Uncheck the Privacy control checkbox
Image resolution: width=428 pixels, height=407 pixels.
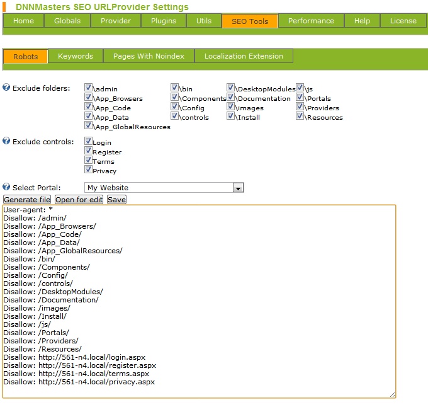(x=88, y=169)
